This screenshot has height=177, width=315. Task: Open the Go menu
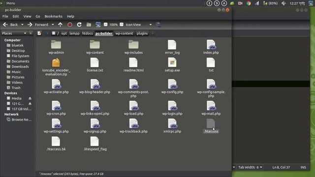[38, 16]
